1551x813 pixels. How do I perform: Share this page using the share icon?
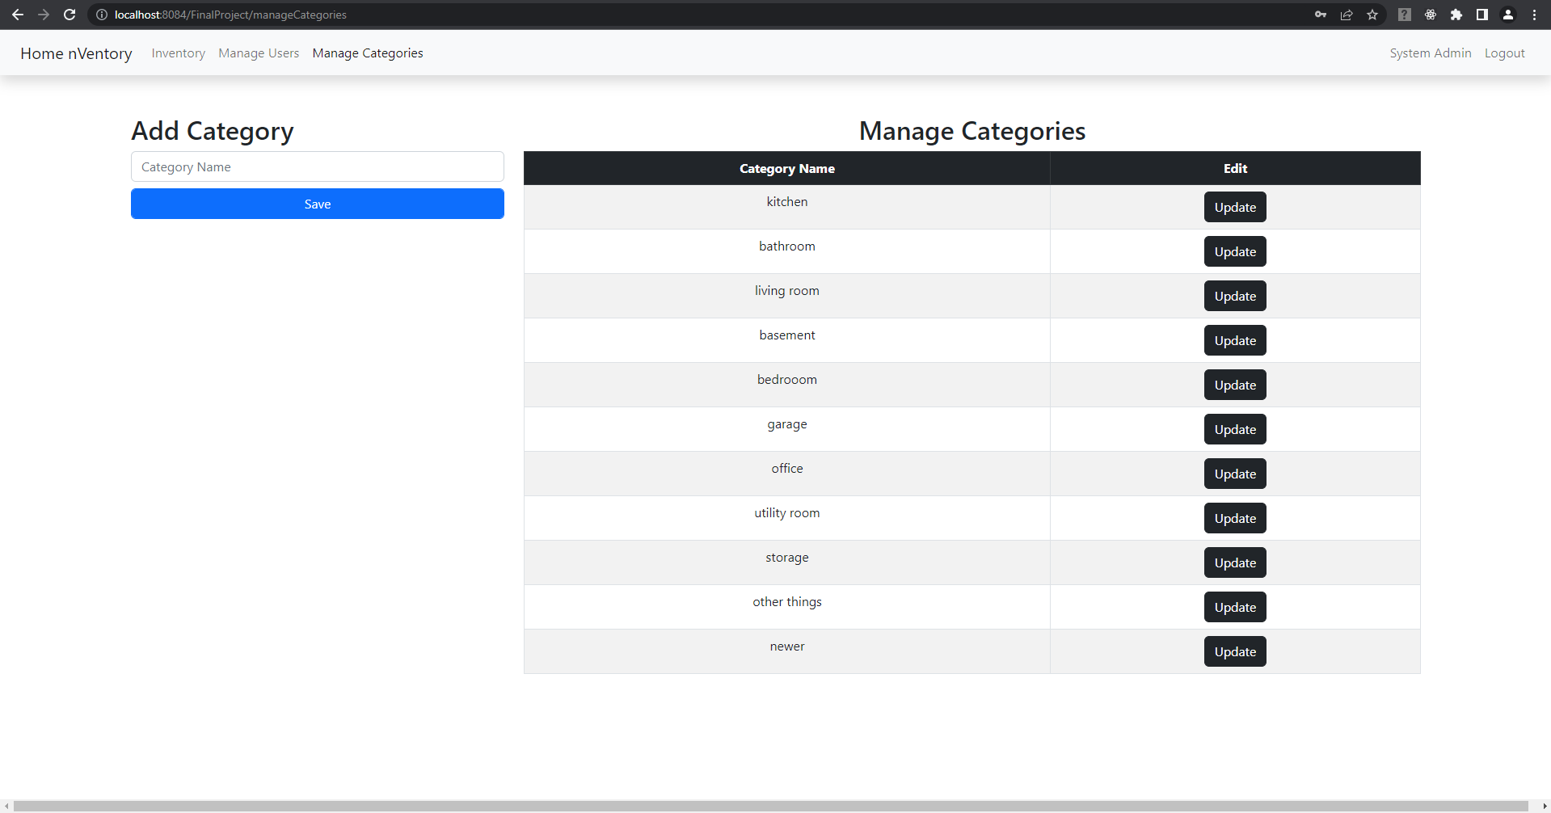[x=1347, y=15]
